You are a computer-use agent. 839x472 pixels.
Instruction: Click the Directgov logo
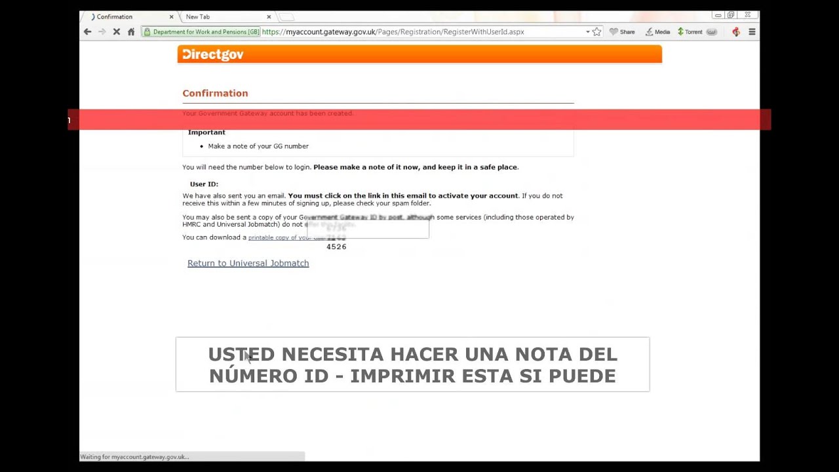click(213, 54)
